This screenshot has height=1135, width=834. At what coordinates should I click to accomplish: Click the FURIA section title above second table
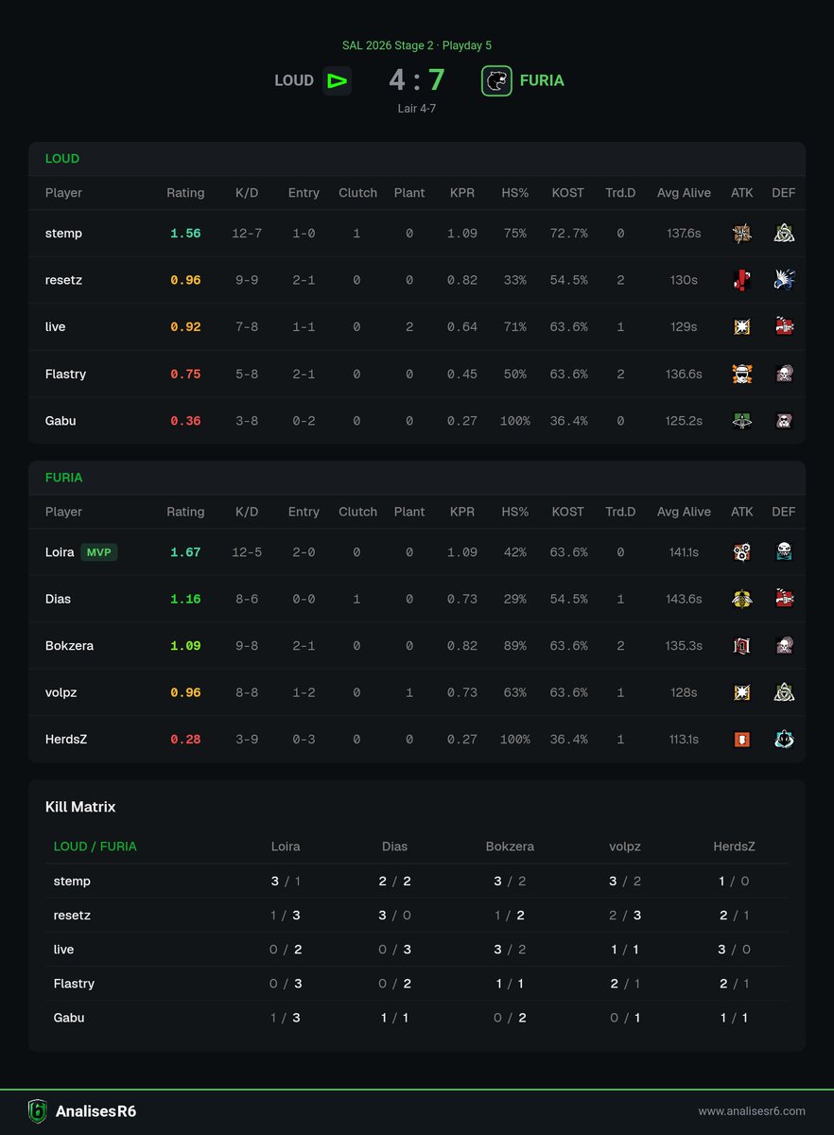[64, 478]
